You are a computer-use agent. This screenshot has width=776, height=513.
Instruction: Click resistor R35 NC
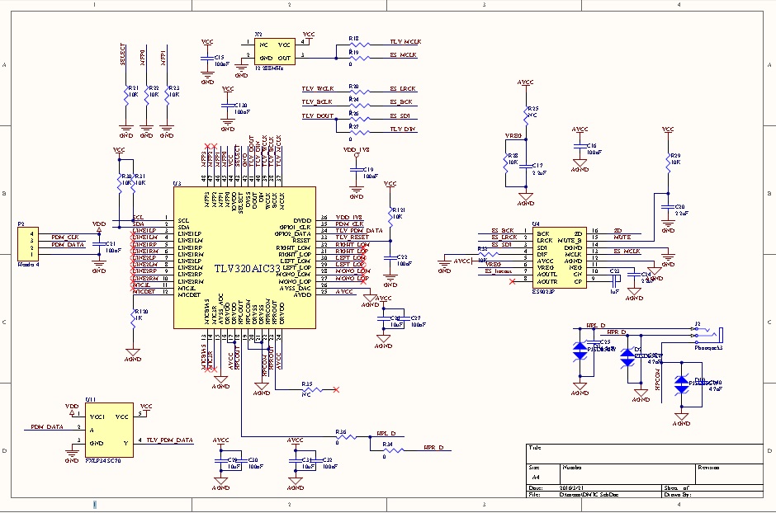pyautogui.click(x=312, y=390)
